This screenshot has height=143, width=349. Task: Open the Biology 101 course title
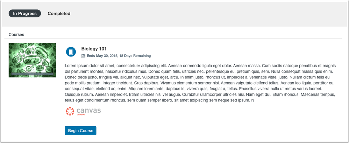pos(94,48)
